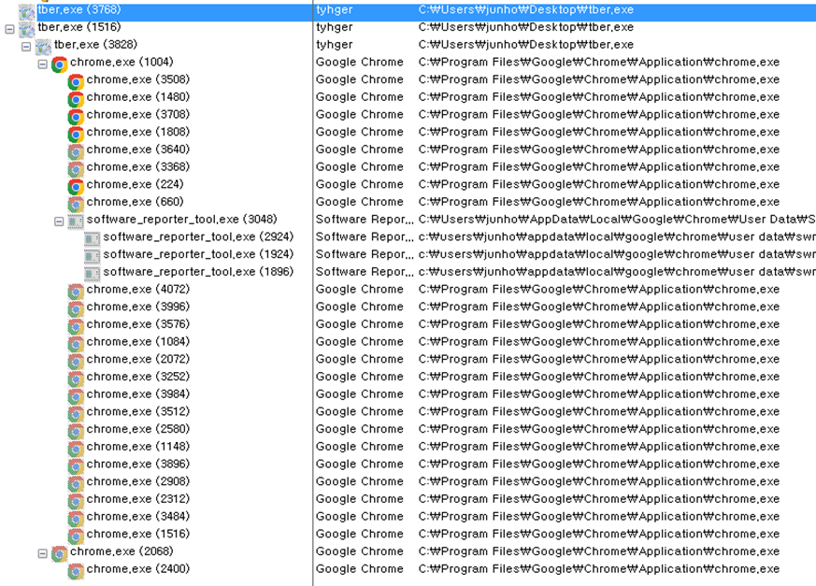The height and width of the screenshot is (586, 816).
Task: Collapse the tber.exe (1516) tree node
Action: [10, 29]
